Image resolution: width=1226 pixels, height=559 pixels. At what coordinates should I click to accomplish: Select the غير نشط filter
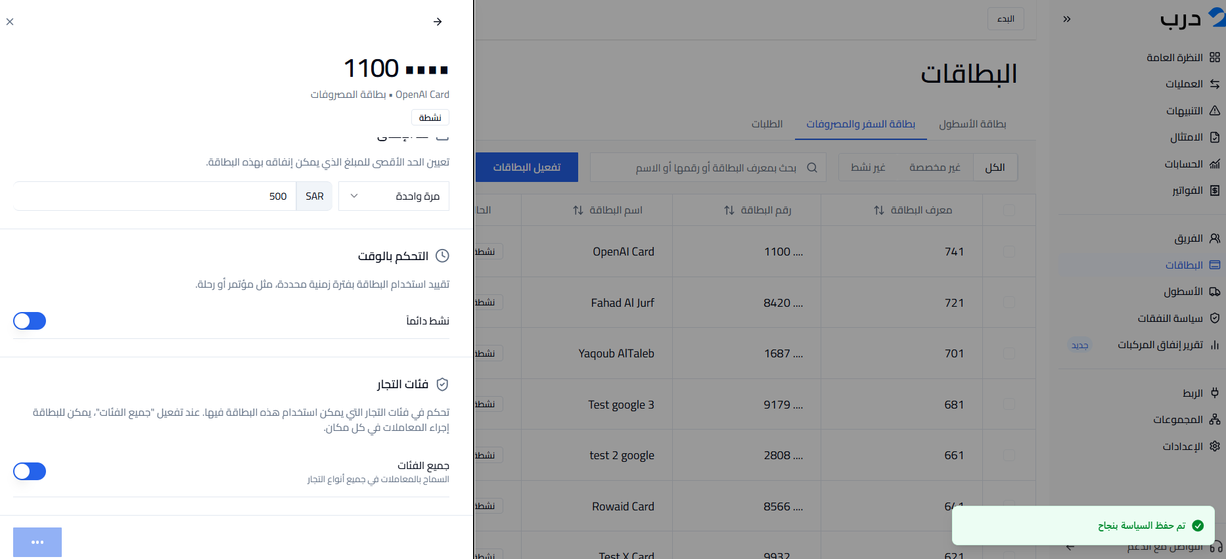(x=868, y=168)
